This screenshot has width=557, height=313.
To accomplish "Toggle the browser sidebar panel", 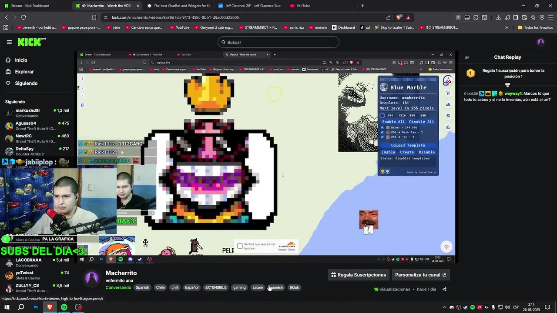I will tap(516, 17).
